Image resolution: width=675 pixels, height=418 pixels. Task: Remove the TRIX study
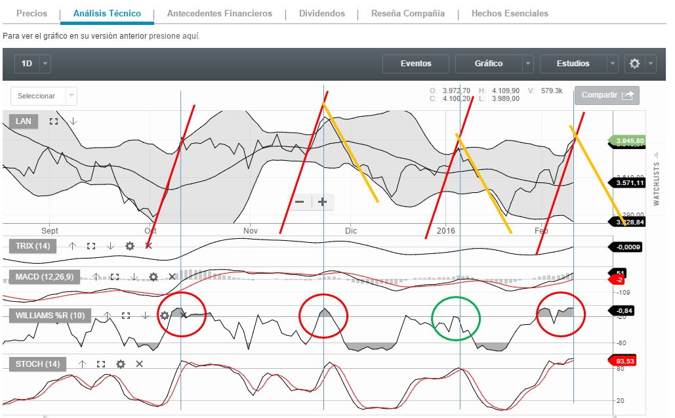click(148, 246)
